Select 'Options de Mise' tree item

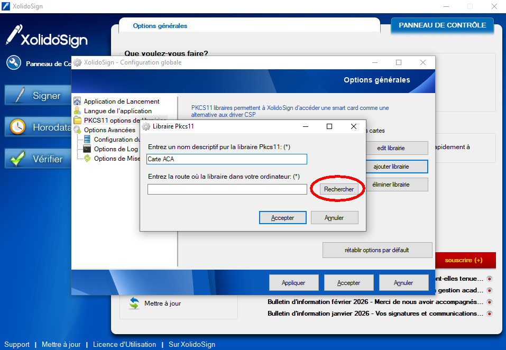click(x=117, y=159)
